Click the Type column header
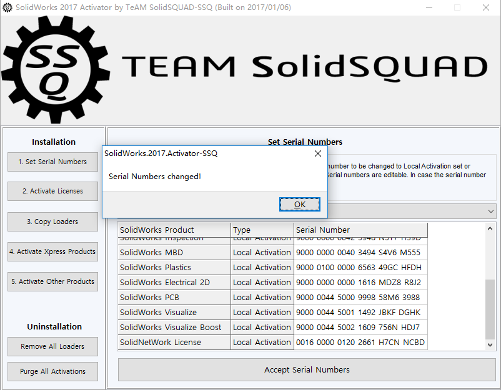The height and width of the screenshot is (390, 501). pos(262,230)
